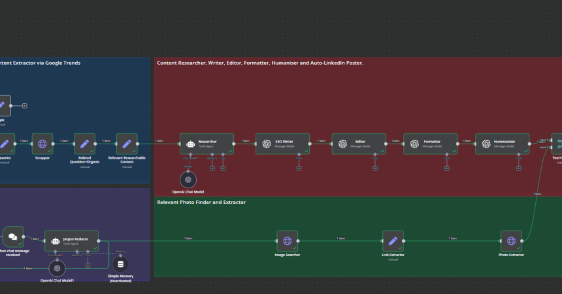562x294 pixels.
Task: Click the Image Searcher output connector
Action: [298, 241]
